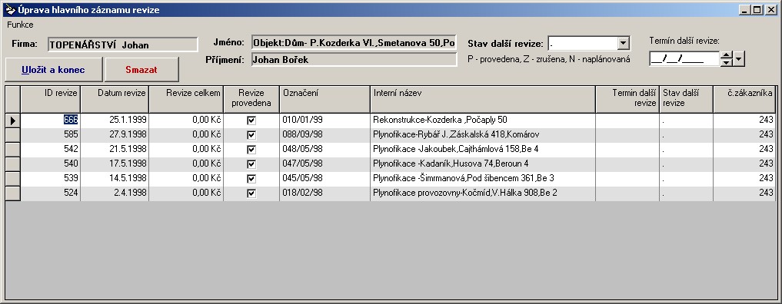
Task: Click the date cell 14.5.1998
Action: 115,178
